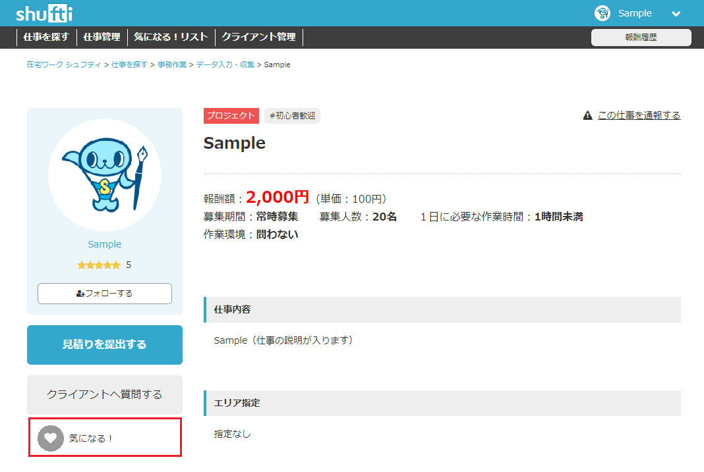Click the Sample username in header
The image size is (704, 472).
[634, 13]
